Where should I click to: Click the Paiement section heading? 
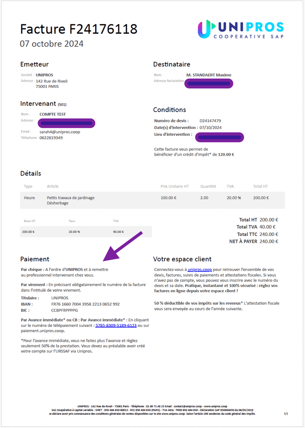(x=35, y=259)
